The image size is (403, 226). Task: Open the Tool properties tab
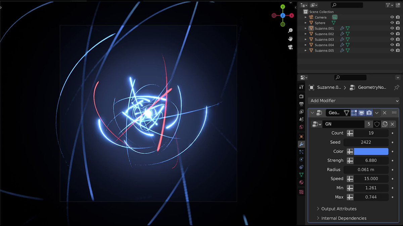point(301,87)
